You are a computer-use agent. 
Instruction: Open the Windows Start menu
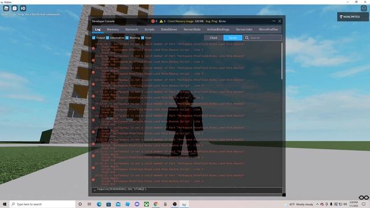click(5, 204)
